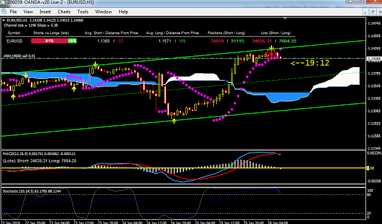Click the '<--19:12' candle timer text

(310, 63)
